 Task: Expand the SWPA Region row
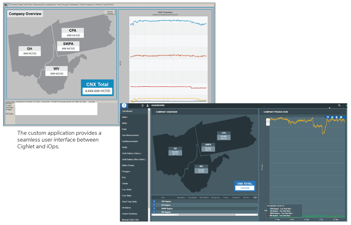pyautogui.click(x=154, y=208)
